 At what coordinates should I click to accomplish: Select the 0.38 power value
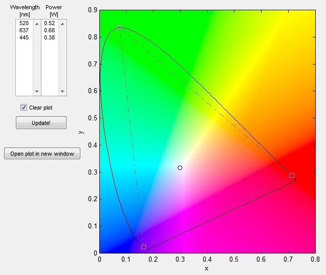pos(50,37)
